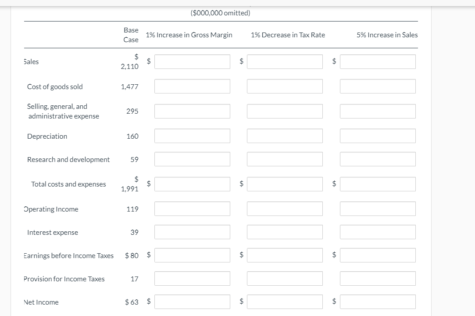Screen dimensions: 475x316
Task: Click the 'Provision for Income Taxes' row label
Action: [64, 279]
